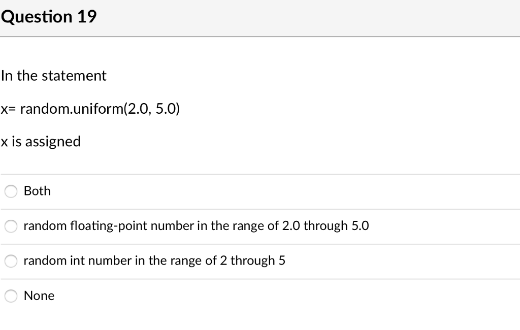
Task: Select the radio button for floating-point answer
Action: (x=11, y=226)
